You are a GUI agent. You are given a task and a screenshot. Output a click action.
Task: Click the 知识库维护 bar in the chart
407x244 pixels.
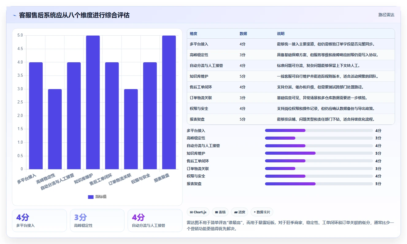(x=93, y=102)
